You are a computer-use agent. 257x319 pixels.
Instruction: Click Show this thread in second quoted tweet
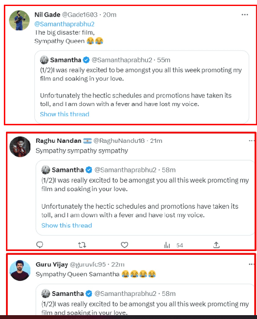pos(66,225)
